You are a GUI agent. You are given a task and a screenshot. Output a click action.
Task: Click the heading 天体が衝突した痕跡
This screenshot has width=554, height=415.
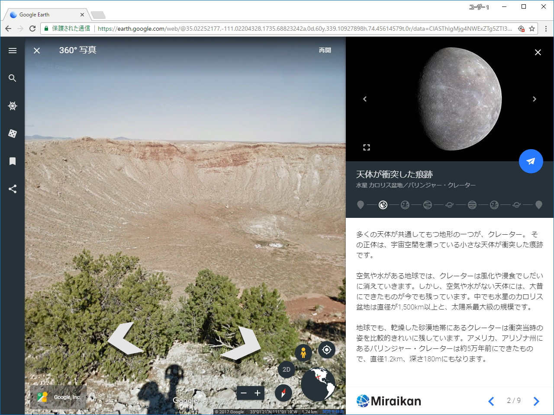394,174
